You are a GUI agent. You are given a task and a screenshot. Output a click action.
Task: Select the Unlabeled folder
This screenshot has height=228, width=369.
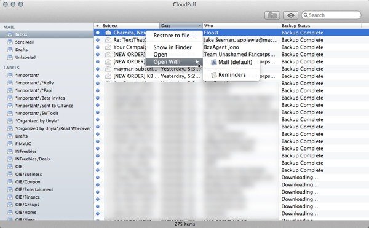pyautogui.click(x=47, y=57)
